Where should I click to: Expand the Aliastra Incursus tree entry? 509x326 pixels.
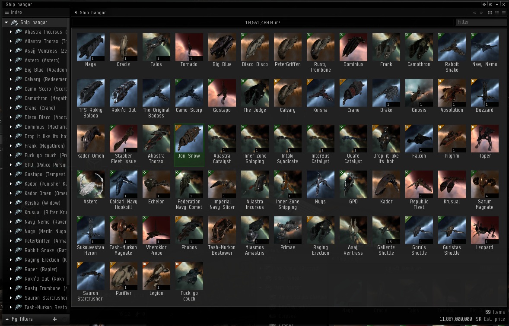(11, 32)
